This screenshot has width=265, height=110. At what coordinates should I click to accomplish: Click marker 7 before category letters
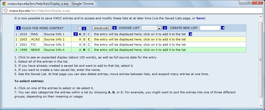(76, 34)
